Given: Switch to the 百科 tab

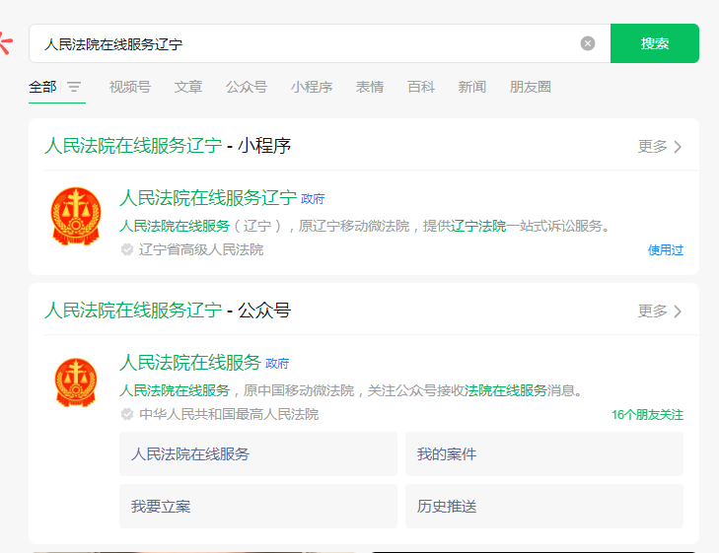Looking at the screenshot, I should coord(421,87).
